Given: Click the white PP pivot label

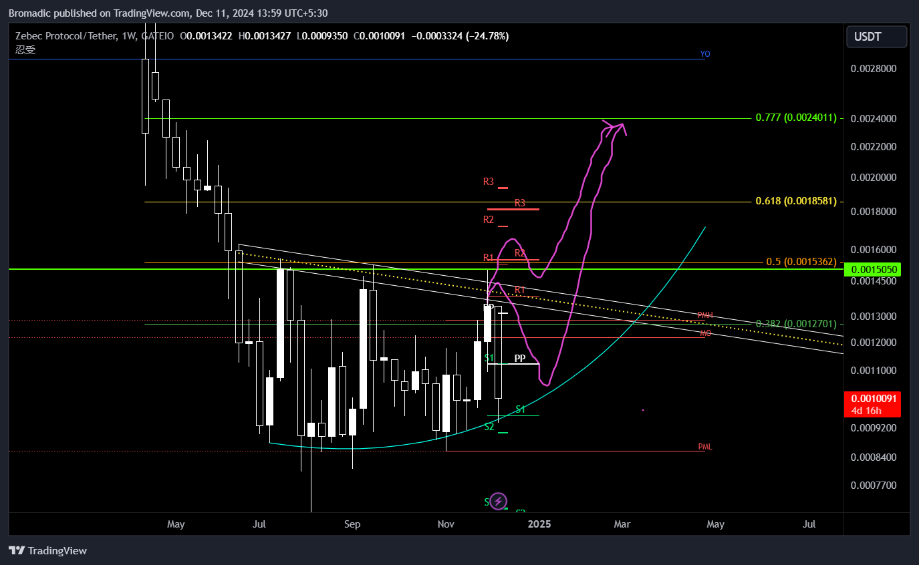Looking at the screenshot, I should (520, 358).
